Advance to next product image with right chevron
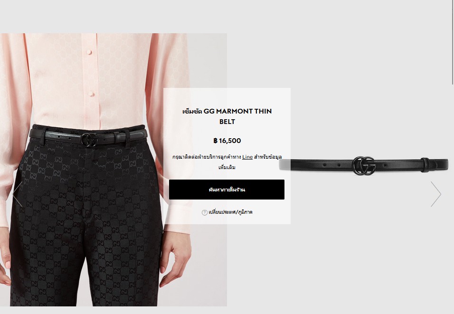Screen dimensions: 454x314 pos(436,194)
